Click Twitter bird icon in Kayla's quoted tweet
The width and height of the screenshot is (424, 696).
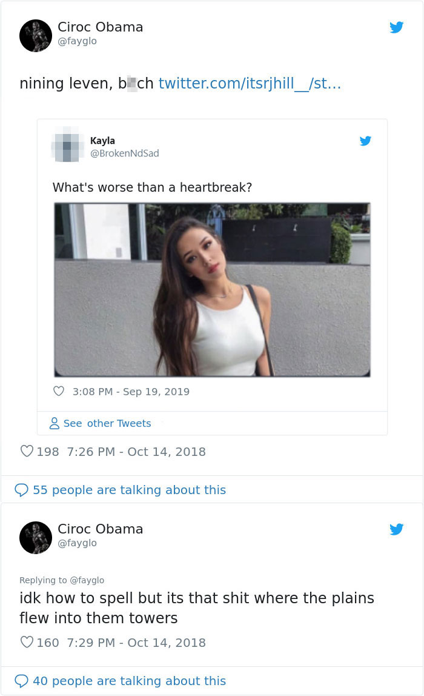pyautogui.click(x=365, y=141)
